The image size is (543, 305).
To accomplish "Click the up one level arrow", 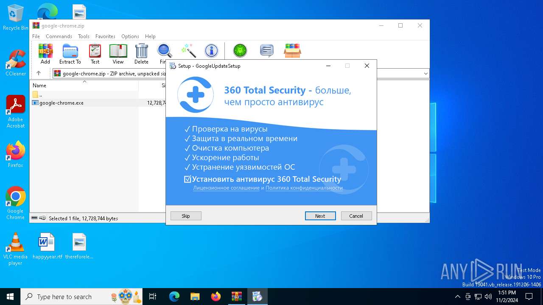I will pos(39,73).
